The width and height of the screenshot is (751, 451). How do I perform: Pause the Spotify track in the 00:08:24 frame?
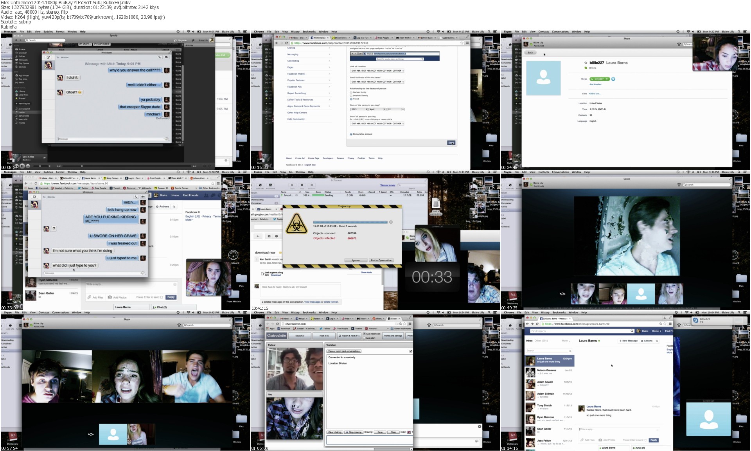[22, 166]
